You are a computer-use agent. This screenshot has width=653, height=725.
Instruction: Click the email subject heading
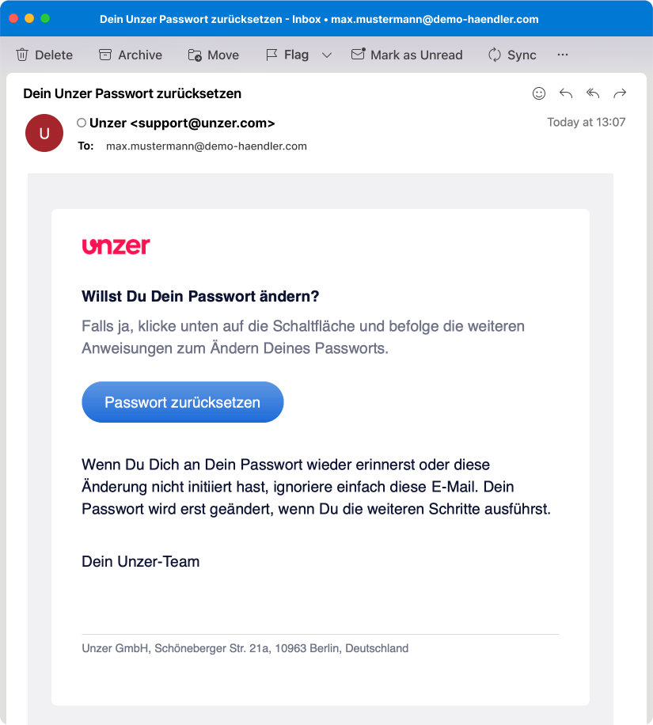[132, 93]
